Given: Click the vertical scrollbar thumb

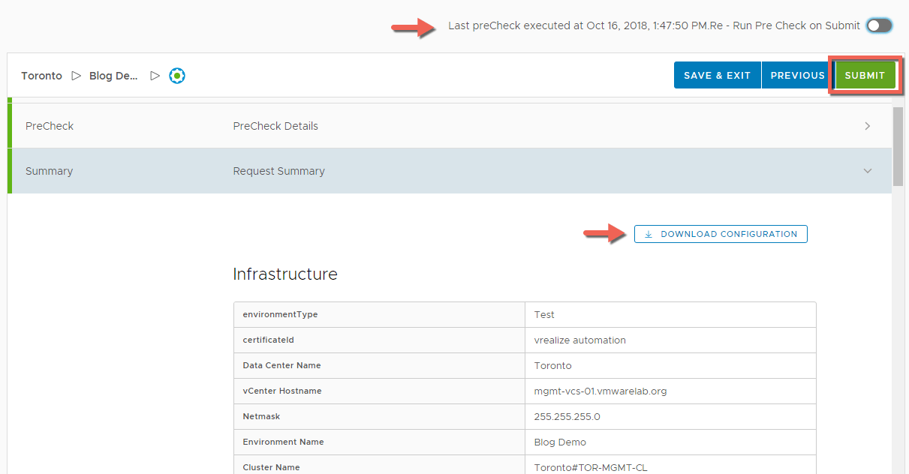Looking at the screenshot, I should coord(898,146).
